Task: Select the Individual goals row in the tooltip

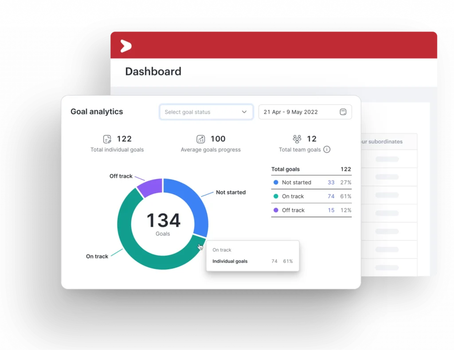Action: point(230,261)
